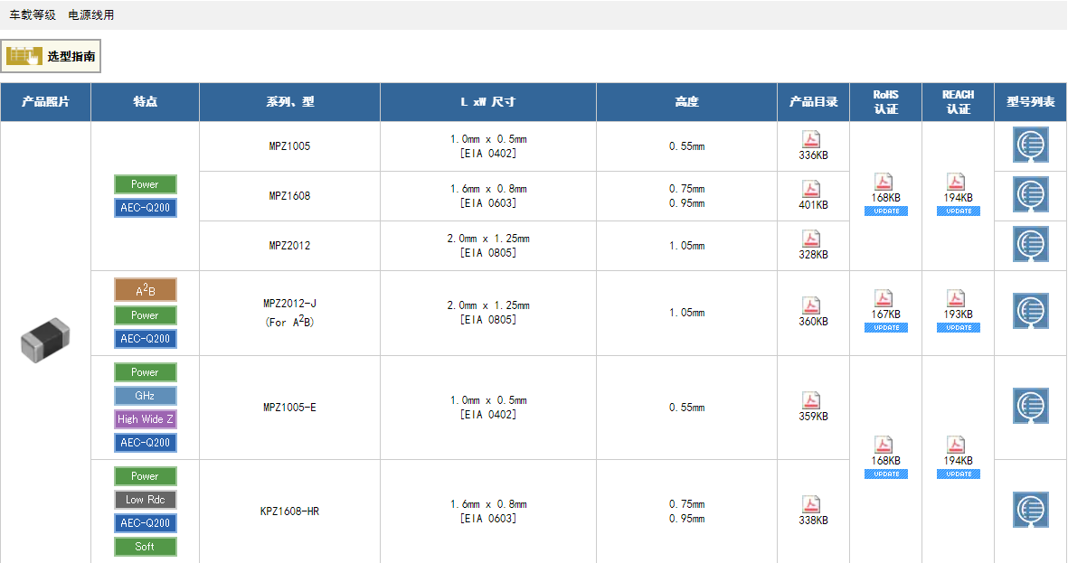Click the GHz feature tag
Viewport: 1068px width, 563px height.
pos(145,396)
